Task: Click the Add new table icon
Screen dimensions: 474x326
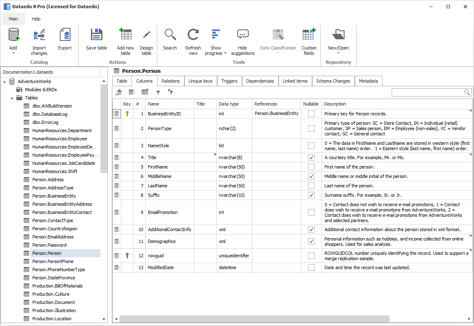Action: click(125, 36)
